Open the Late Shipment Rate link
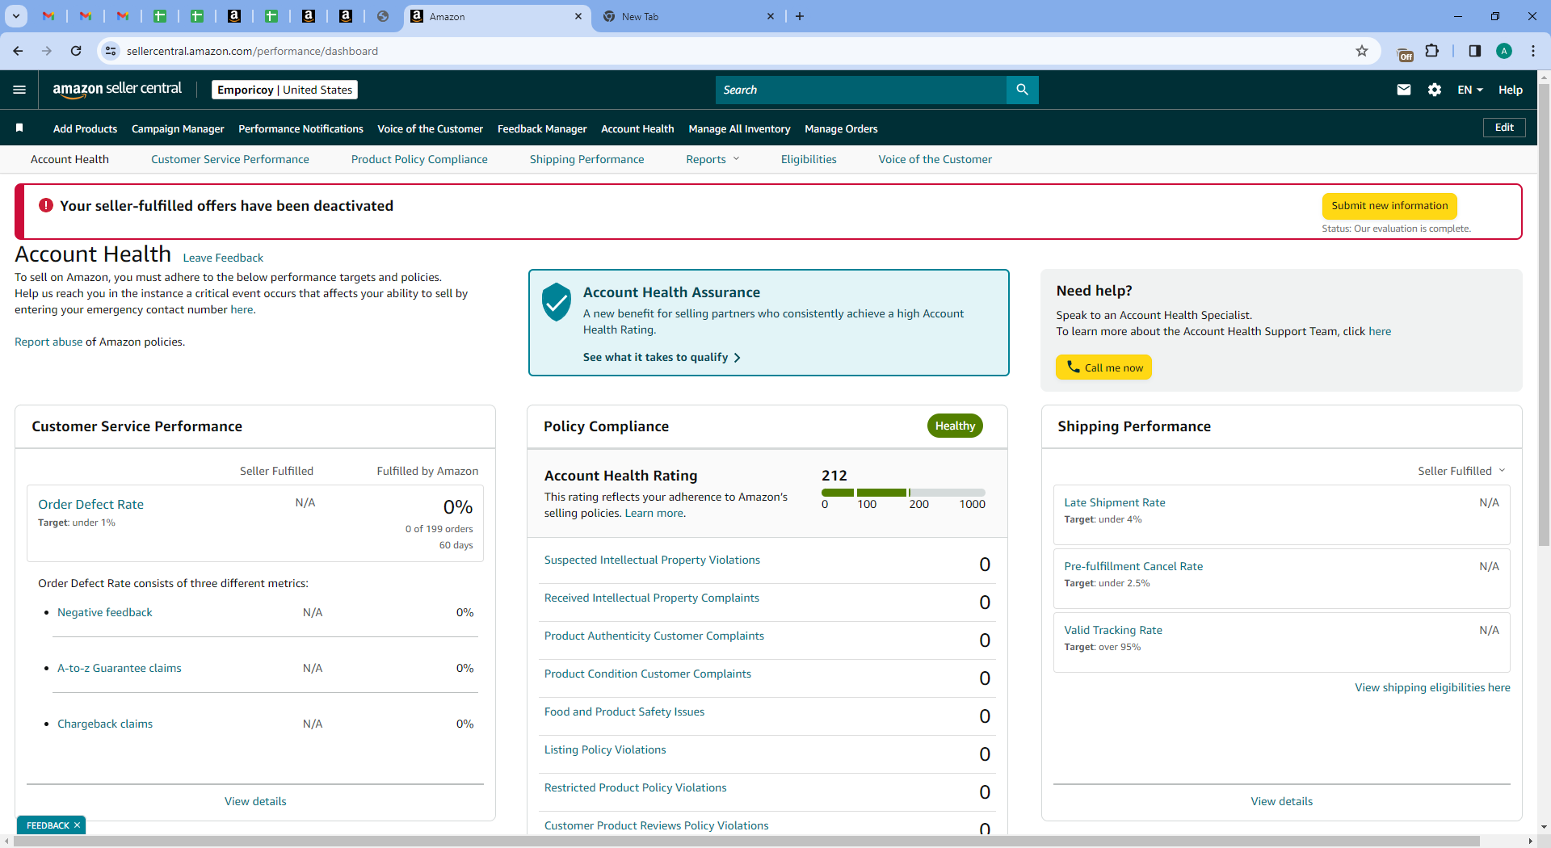 [1115, 502]
